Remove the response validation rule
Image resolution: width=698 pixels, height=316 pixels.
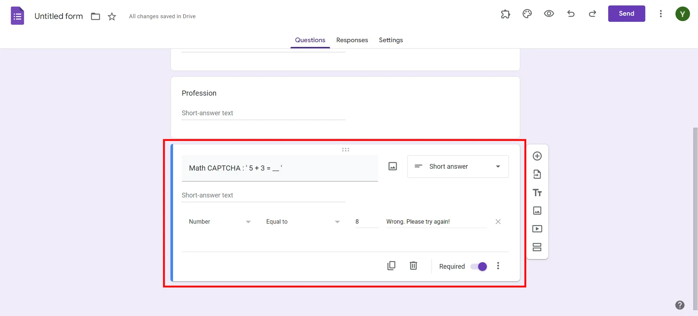[x=498, y=221]
